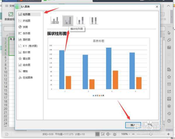Switch to page break preview view

point(103,134)
